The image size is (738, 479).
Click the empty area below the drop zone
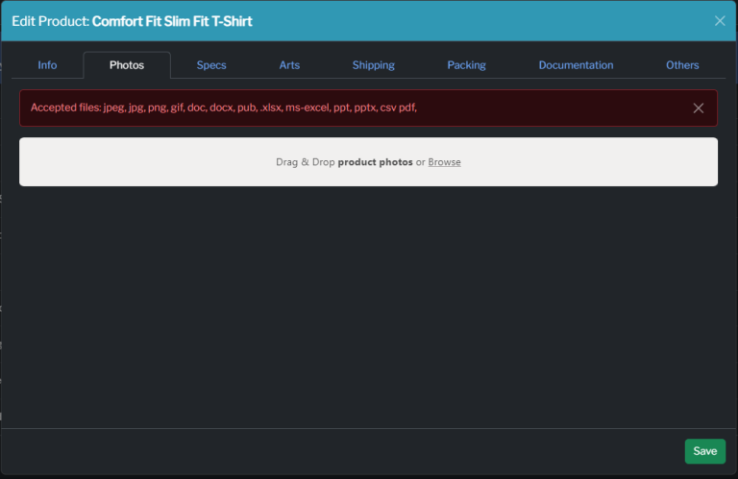(x=368, y=305)
